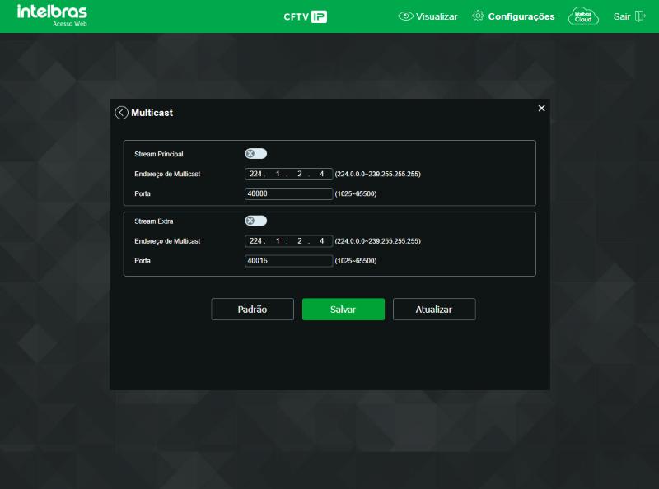Click Stream Extra first octet 224
This screenshot has width=659, height=489.
tap(255, 241)
